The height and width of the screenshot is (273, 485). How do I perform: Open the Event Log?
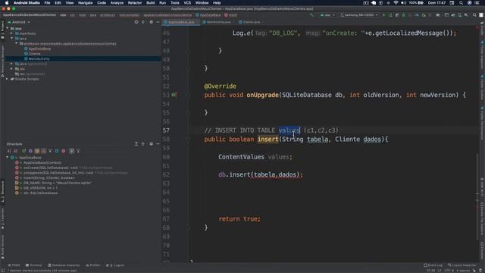click(x=433, y=265)
